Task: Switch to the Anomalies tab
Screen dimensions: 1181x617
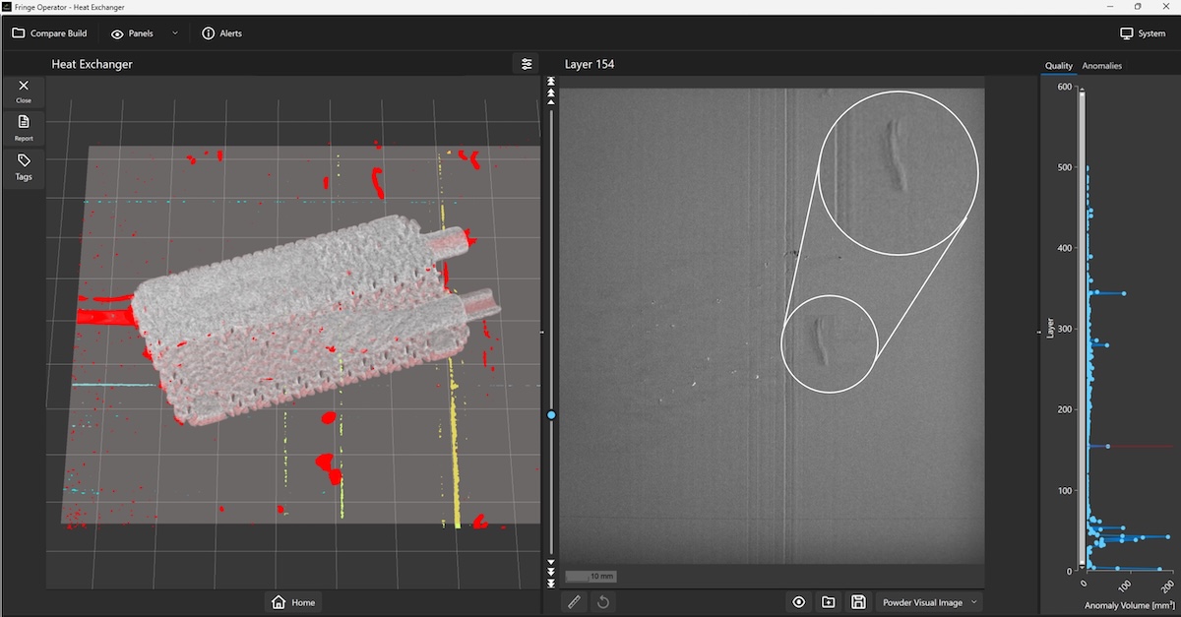Action: [1101, 66]
